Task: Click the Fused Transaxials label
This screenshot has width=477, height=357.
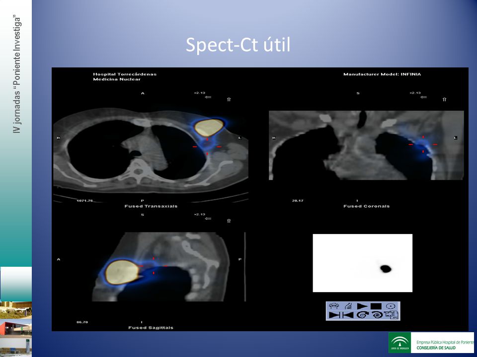Action: [151, 206]
